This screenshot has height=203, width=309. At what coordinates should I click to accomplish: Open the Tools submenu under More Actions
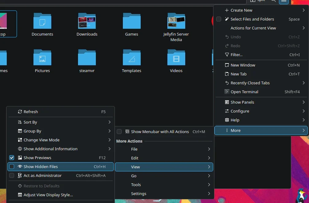click(164, 185)
